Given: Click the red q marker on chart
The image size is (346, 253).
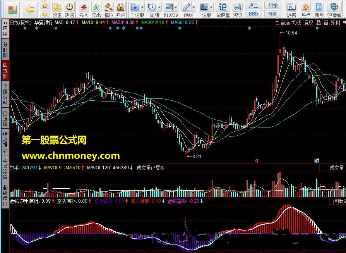Looking at the screenshot, I should pos(257,160).
